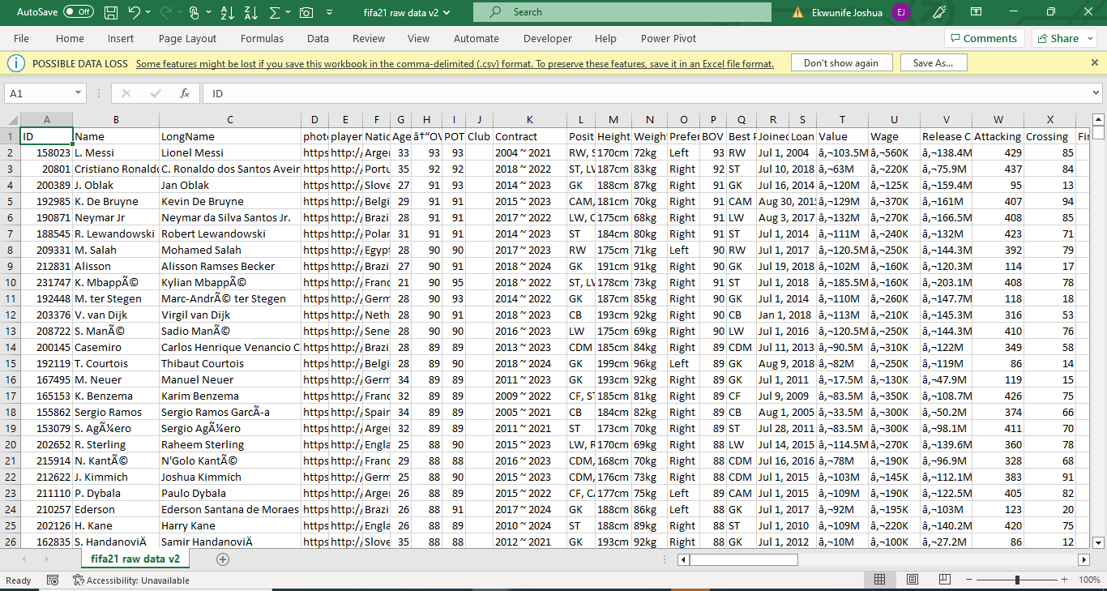Switch to the Data tab
Image resolution: width=1107 pixels, height=591 pixels.
318,38
